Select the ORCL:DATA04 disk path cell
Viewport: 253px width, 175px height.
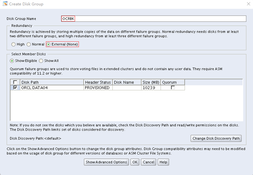(52, 88)
